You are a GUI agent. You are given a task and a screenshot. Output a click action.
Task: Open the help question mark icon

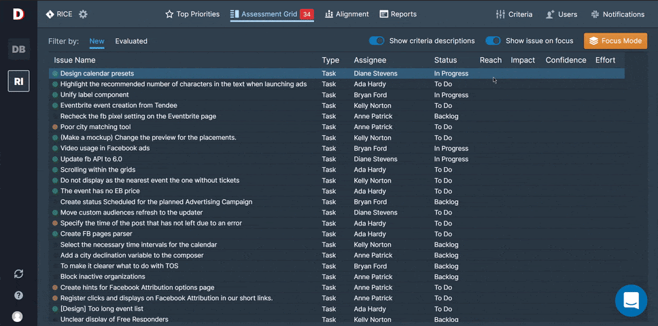(18, 295)
